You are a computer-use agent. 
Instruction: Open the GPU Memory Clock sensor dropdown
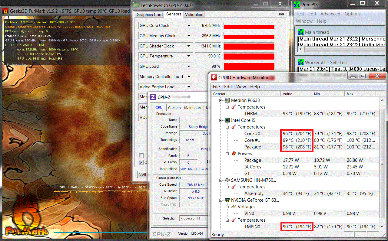coord(189,36)
